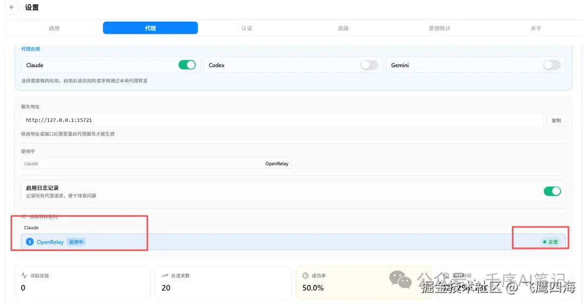Select the OpenRelay row in the Claude queue
585x304 pixels.
coord(293,242)
